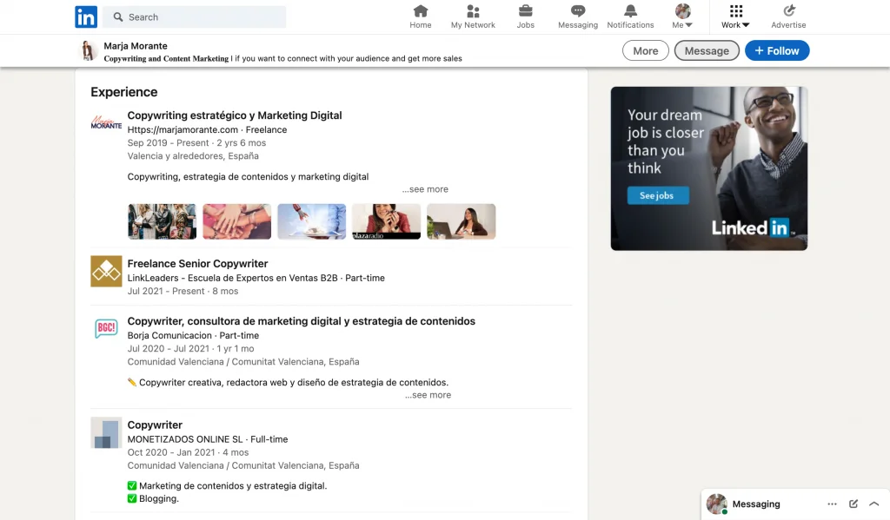Image resolution: width=890 pixels, height=520 pixels.
Task: Click Marketing de contenidos y estrategia digital line
Action: coord(227,485)
